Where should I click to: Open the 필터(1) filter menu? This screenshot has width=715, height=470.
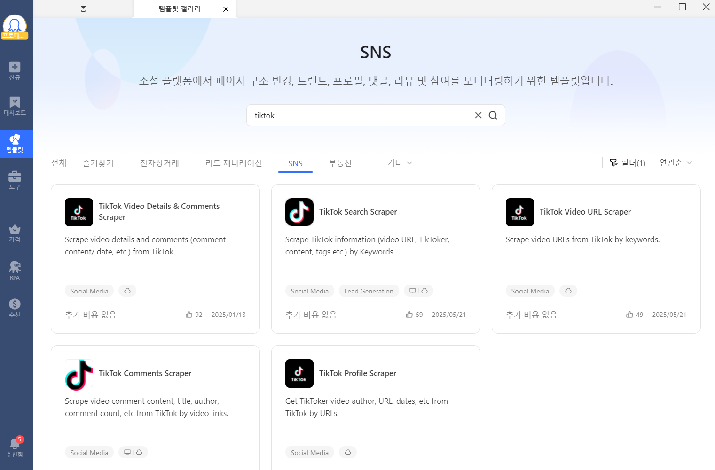click(628, 163)
